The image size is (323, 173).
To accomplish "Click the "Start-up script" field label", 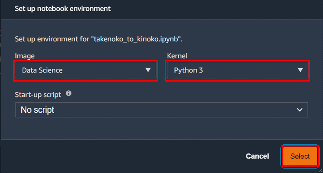I will click(38, 95).
